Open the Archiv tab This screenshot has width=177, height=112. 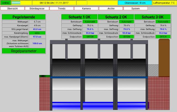click(111, 9)
